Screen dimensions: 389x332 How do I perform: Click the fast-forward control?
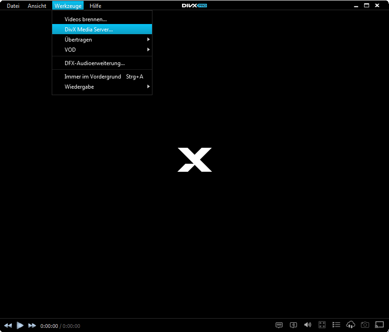[32, 326]
